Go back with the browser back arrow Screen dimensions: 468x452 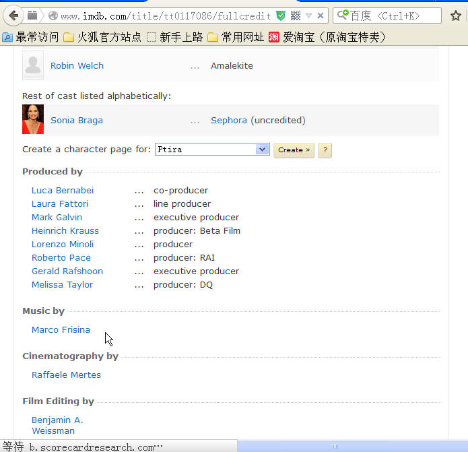coord(13,15)
